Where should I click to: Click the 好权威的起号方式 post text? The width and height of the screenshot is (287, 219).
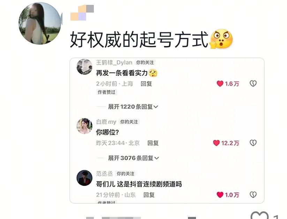tap(139, 39)
